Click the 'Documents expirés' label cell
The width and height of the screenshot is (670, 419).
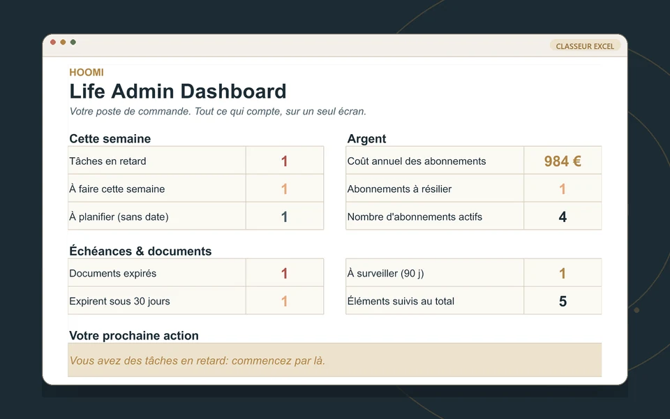coord(157,272)
